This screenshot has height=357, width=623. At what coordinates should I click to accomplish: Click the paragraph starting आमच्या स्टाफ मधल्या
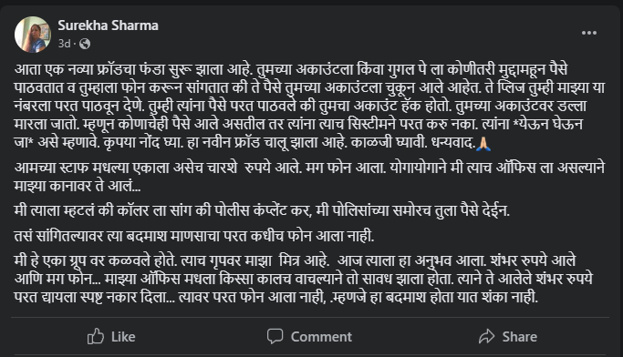pyautogui.click(x=309, y=177)
